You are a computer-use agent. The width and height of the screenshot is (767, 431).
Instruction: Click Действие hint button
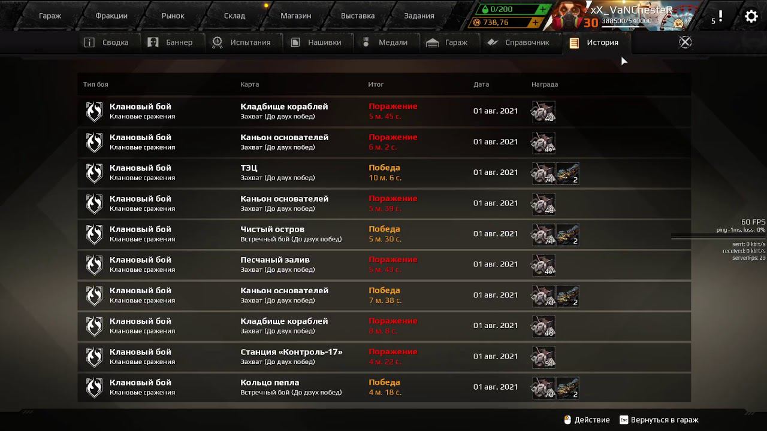[587, 420]
